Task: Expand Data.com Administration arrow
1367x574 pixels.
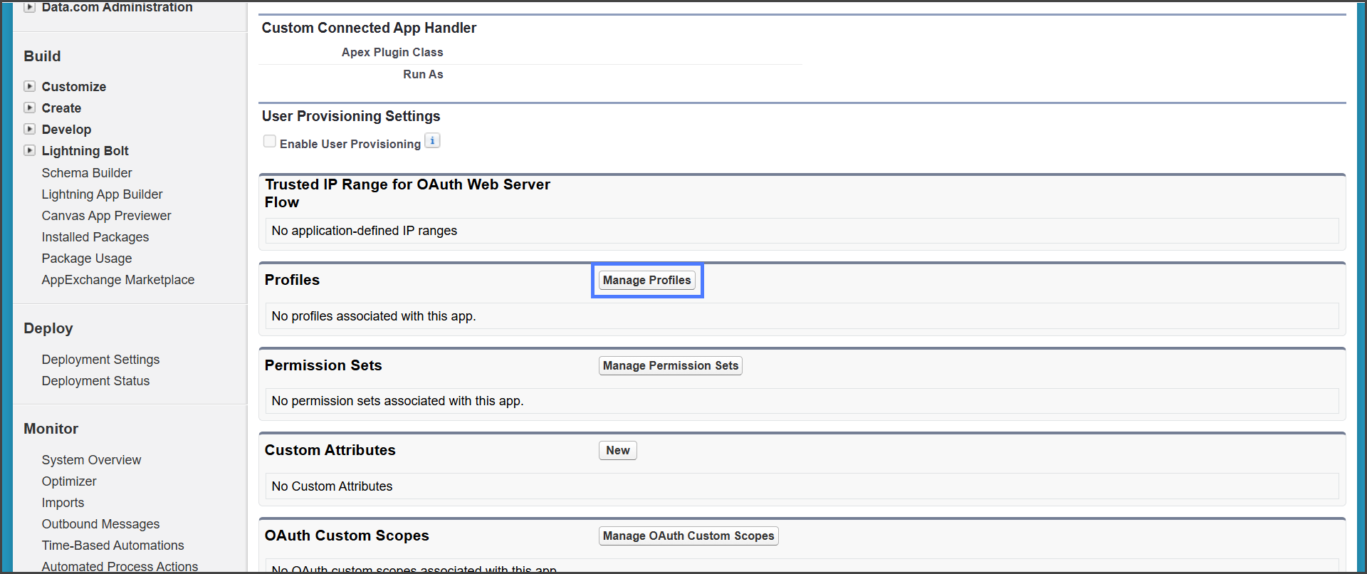Action: (30, 7)
